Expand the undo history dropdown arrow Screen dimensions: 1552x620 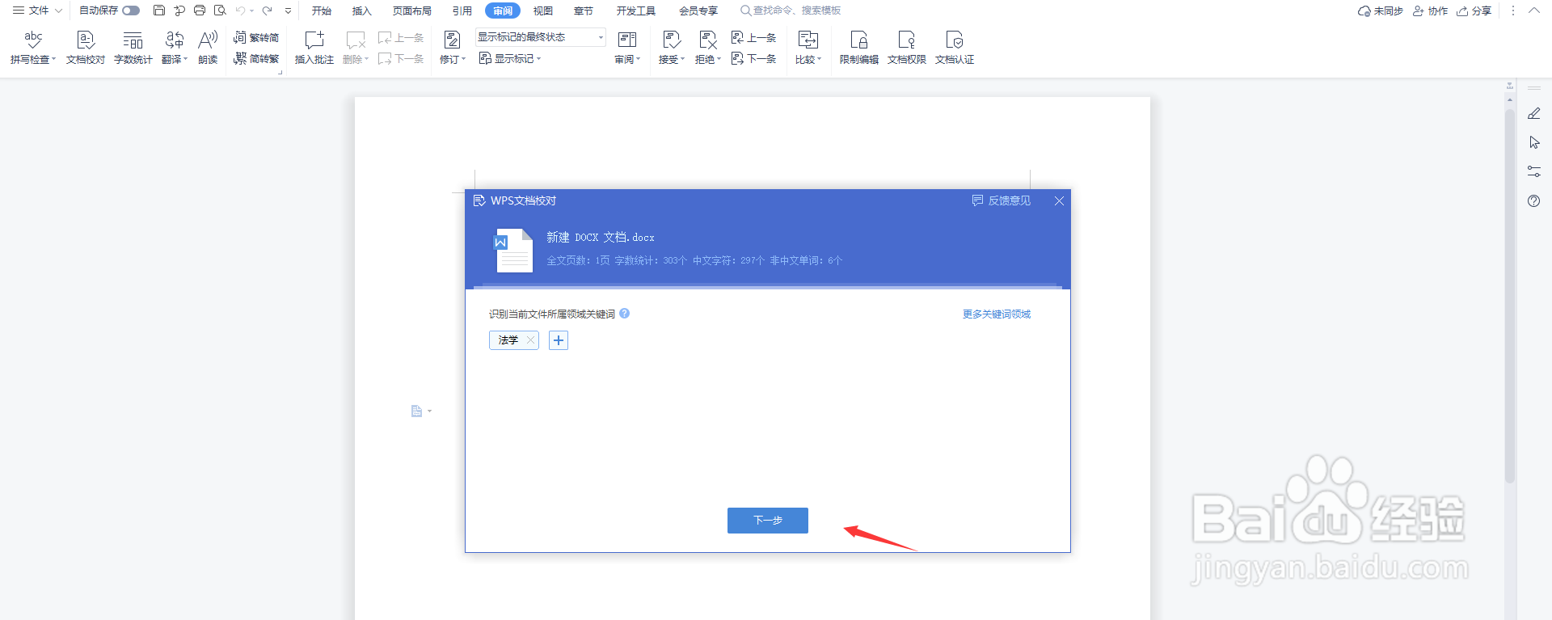pyautogui.click(x=251, y=11)
